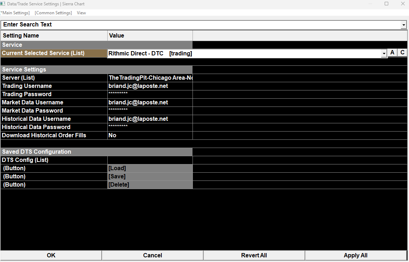Click the Revert All button
This screenshot has height=262, width=409.
click(254, 256)
